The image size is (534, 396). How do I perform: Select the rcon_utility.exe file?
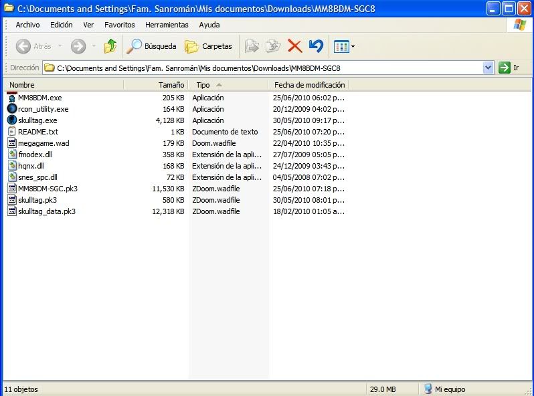pos(43,109)
